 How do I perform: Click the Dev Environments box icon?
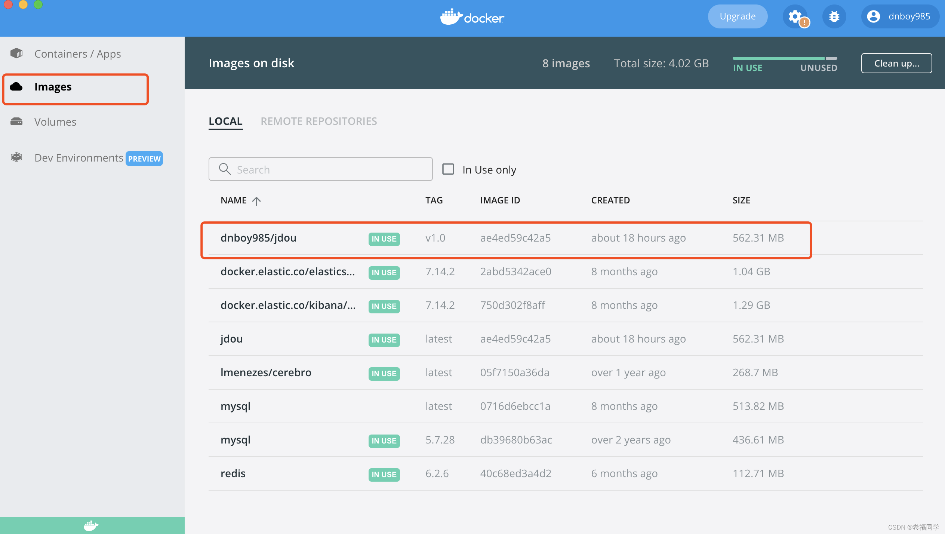pyautogui.click(x=16, y=157)
